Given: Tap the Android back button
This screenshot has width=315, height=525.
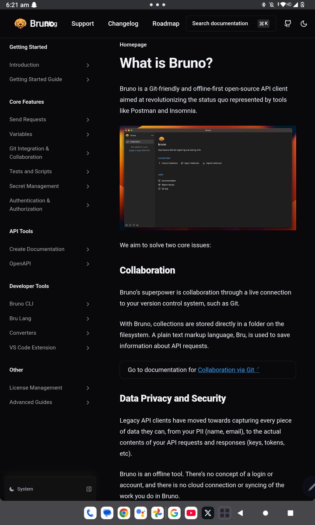Looking at the screenshot, I should [x=240, y=513].
